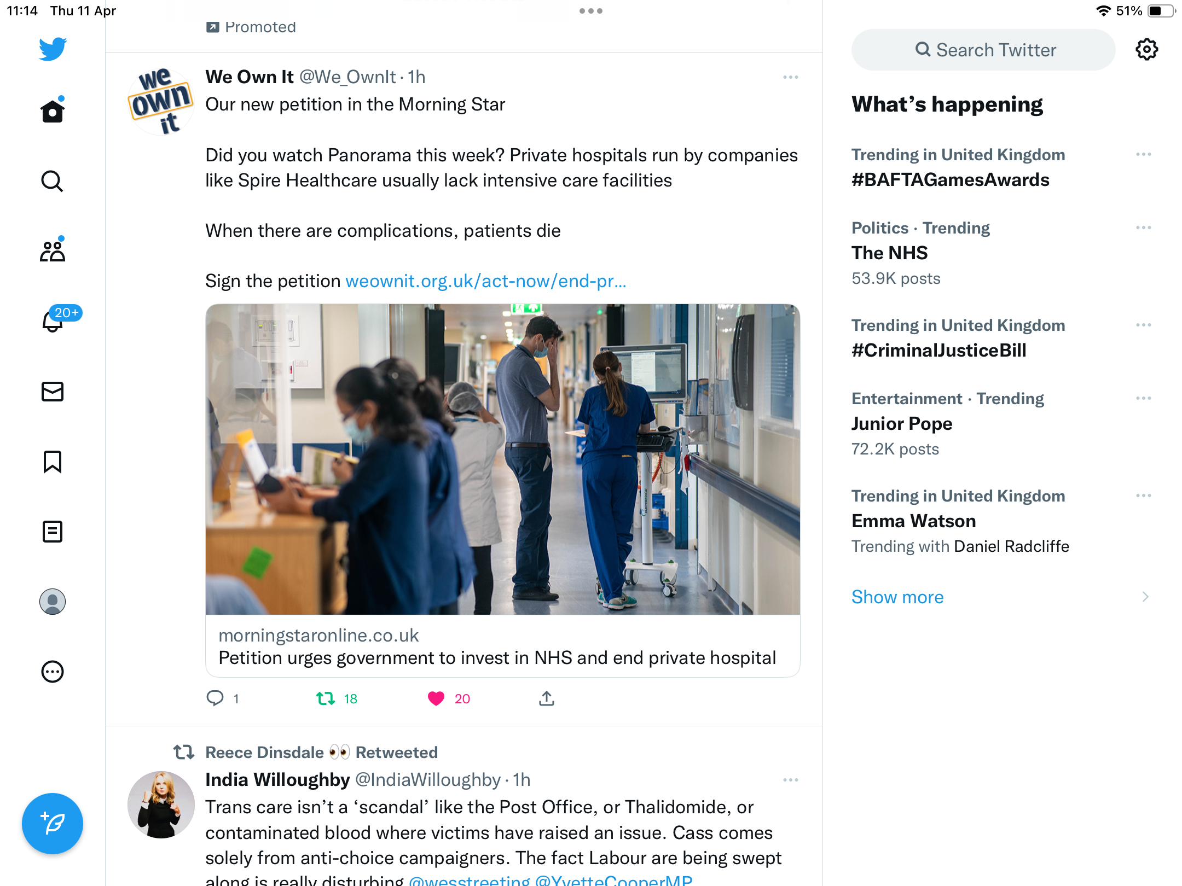Open morningstaronline.co.uk article card title
The height and width of the screenshot is (886, 1182).
click(x=497, y=658)
